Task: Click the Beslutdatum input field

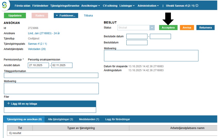Action: 137,43
